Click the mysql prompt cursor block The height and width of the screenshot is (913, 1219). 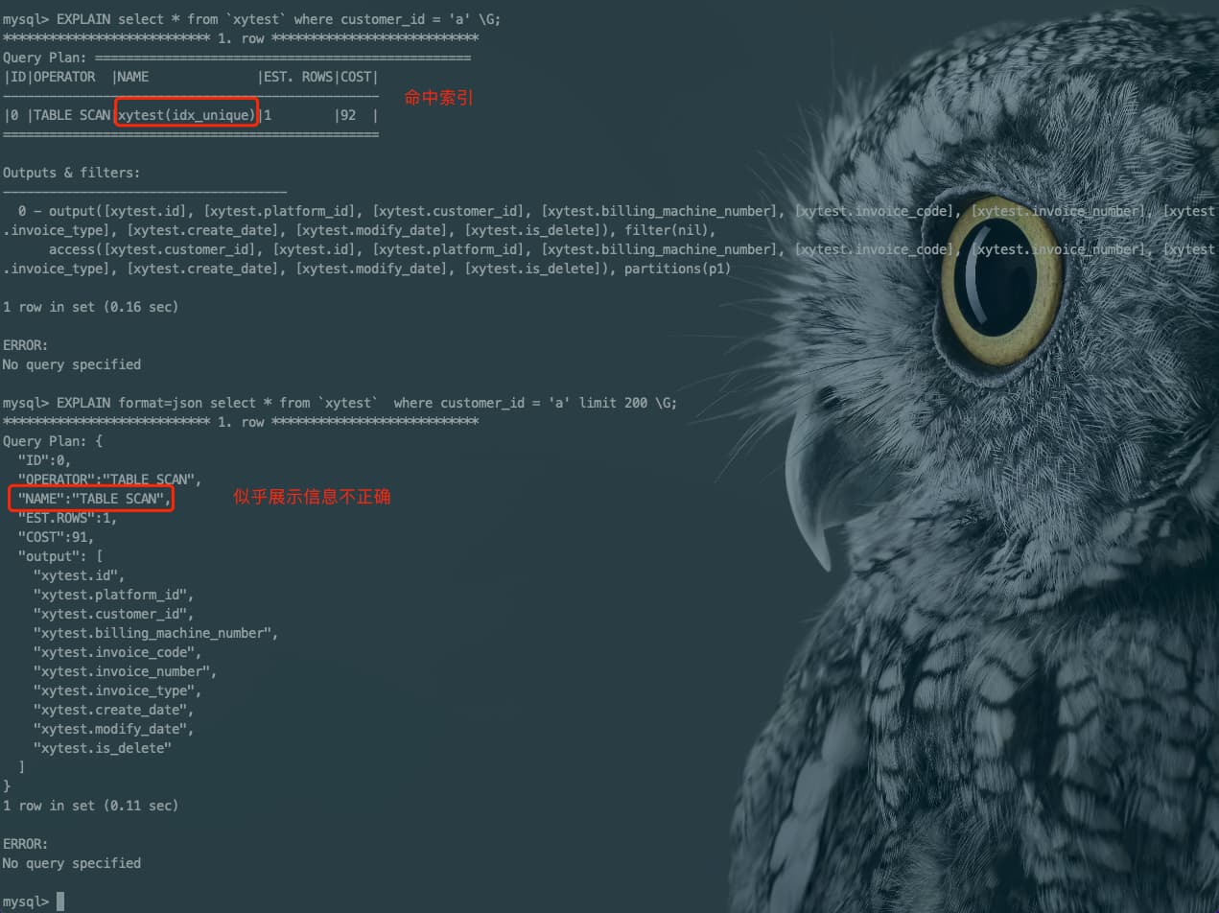point(60,901)
